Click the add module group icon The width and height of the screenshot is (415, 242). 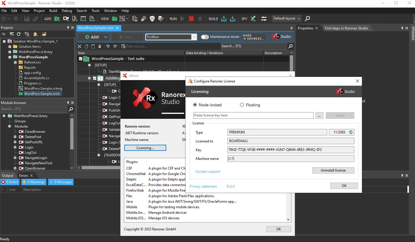pos(92,19)
